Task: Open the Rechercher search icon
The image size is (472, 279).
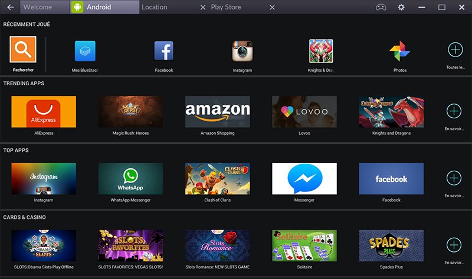Action: point(23,49)
